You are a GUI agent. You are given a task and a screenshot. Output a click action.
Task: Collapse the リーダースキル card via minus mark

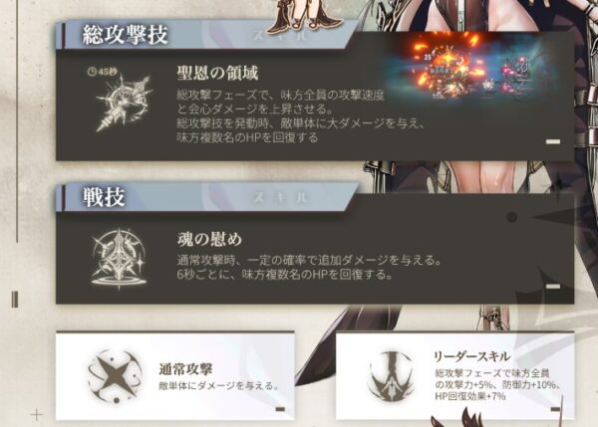pos(556,409)
